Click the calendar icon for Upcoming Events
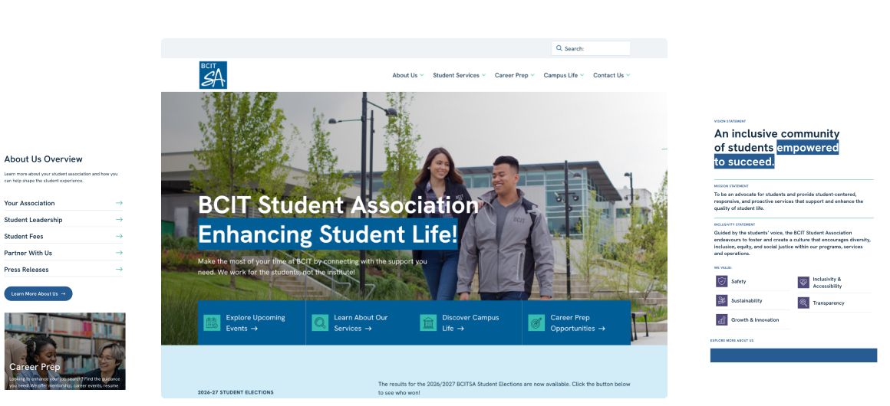Image resolution: width=890 pixels, height=406 pixels. click(212, 323)
